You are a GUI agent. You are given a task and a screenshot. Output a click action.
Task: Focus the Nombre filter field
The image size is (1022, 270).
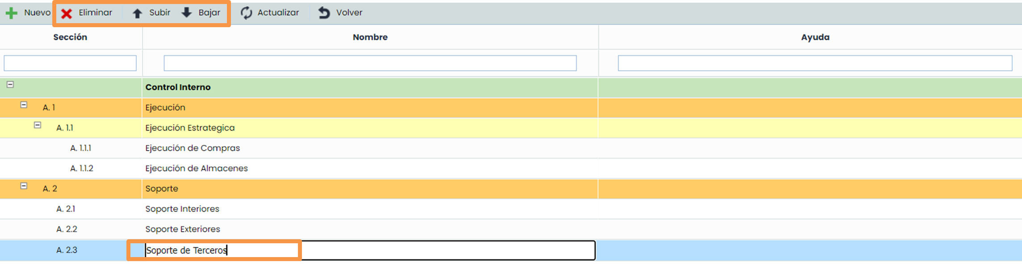pos(370,63)
